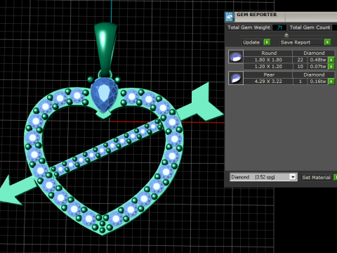Click the Set Material button
The height and width of the screenshot is (253, 337).
pyautogui.click(x=316, y=177)
